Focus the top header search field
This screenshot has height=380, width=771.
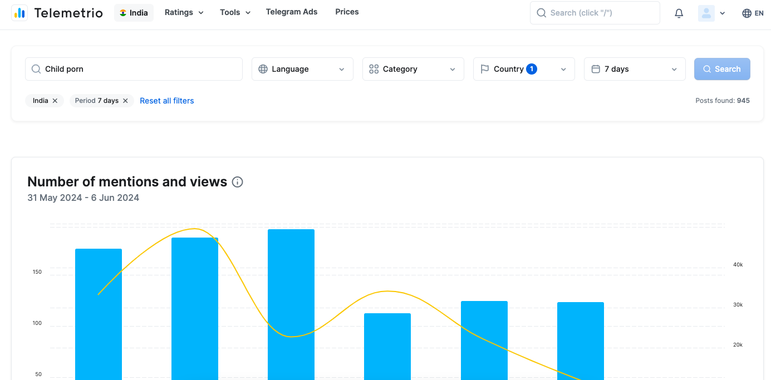(595, 13)
